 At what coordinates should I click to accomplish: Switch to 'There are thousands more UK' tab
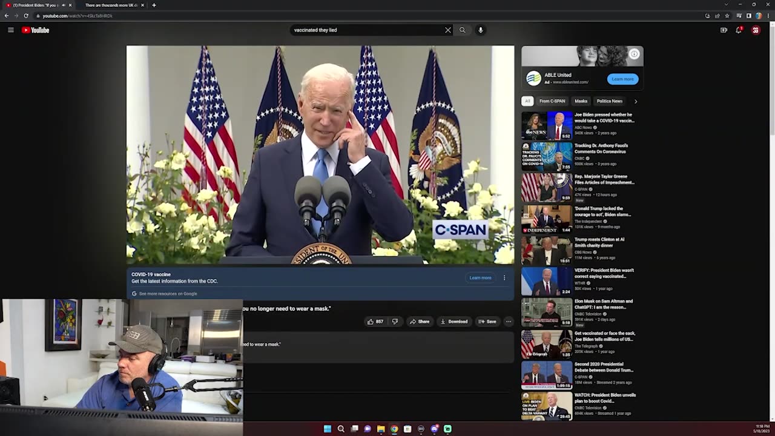(x=112, y=5)
